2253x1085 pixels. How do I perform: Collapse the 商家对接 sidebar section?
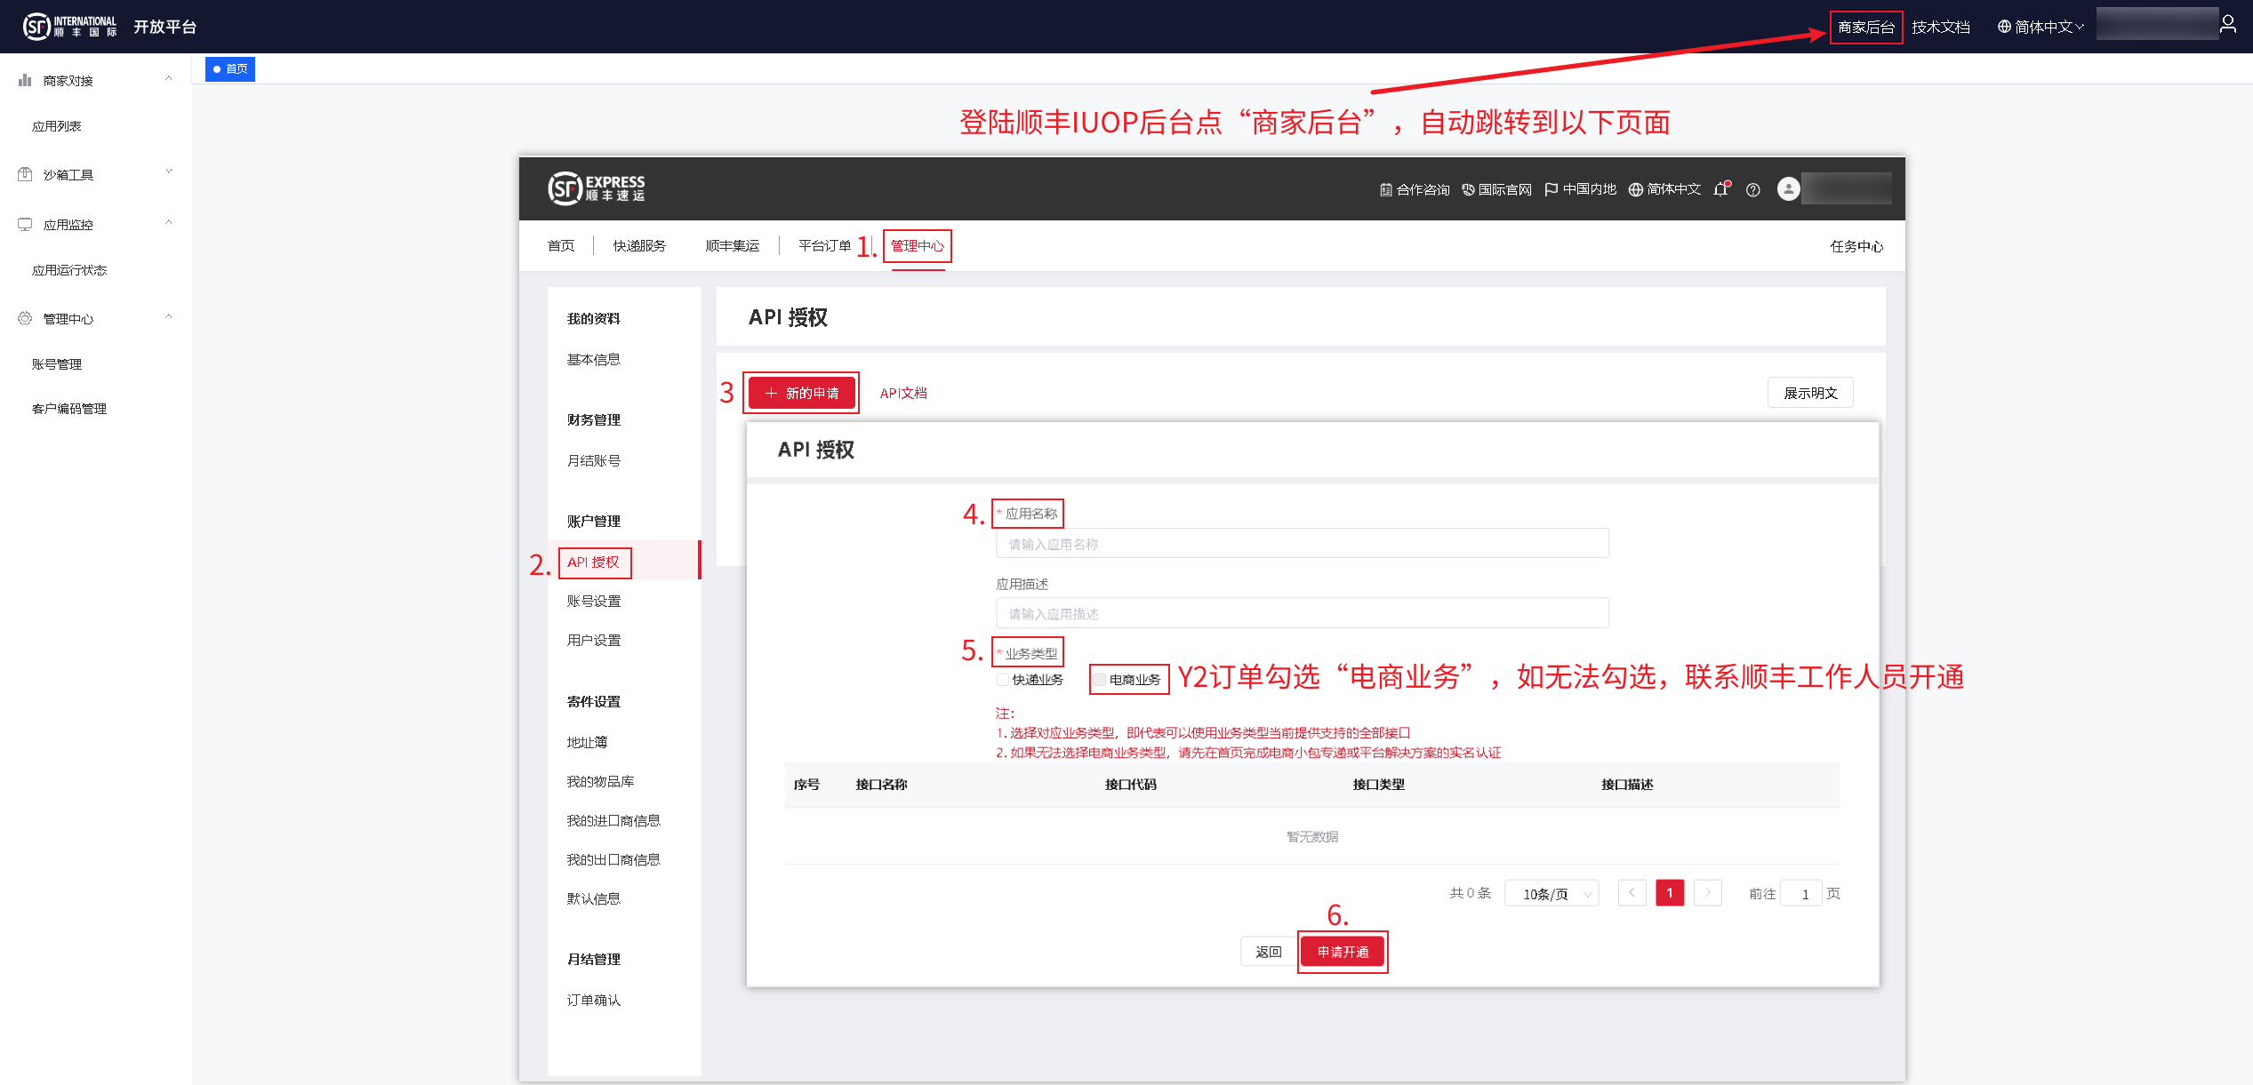[x=169, y=79]
